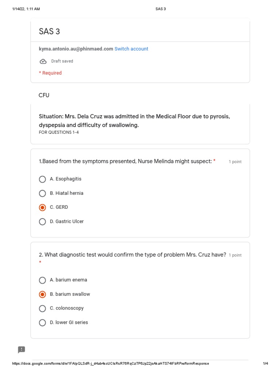Image resolution: width=280 pixels, height=373 pixels.
Task: Click the SAS 3 form title
Action: [50, 32]
